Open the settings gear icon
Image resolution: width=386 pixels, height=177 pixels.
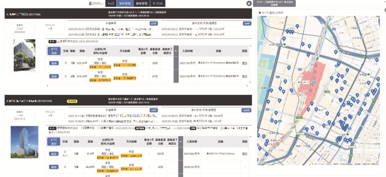click(x=248, y=3)
